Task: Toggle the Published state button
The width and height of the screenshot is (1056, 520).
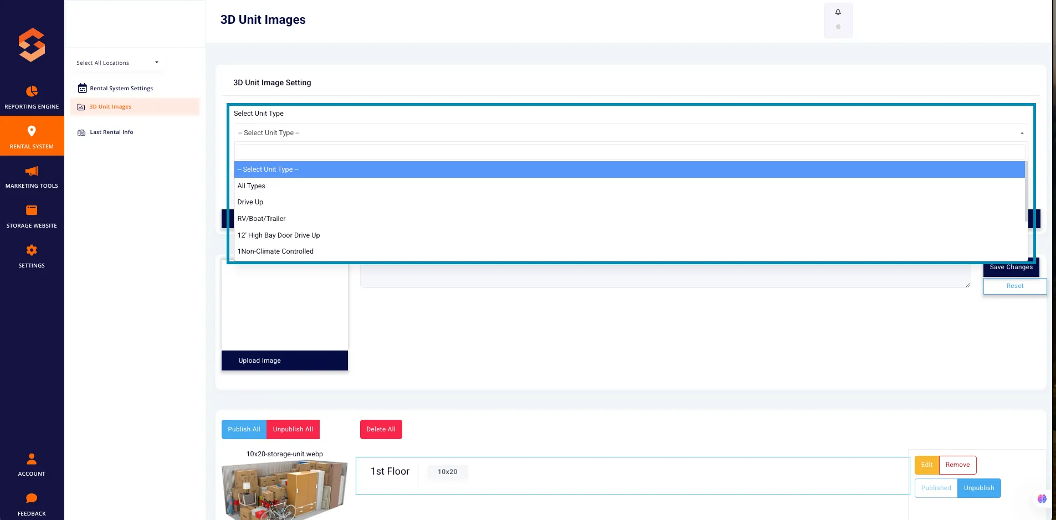Action: click(x=936, y=488)
